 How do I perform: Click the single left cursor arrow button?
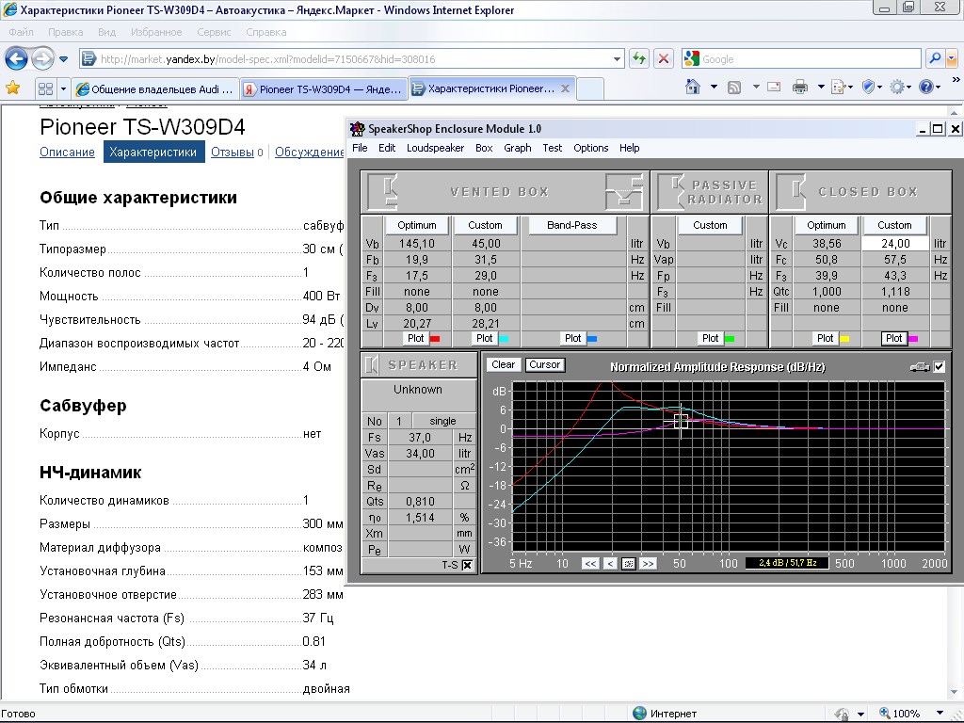click(x=610, y=563)
